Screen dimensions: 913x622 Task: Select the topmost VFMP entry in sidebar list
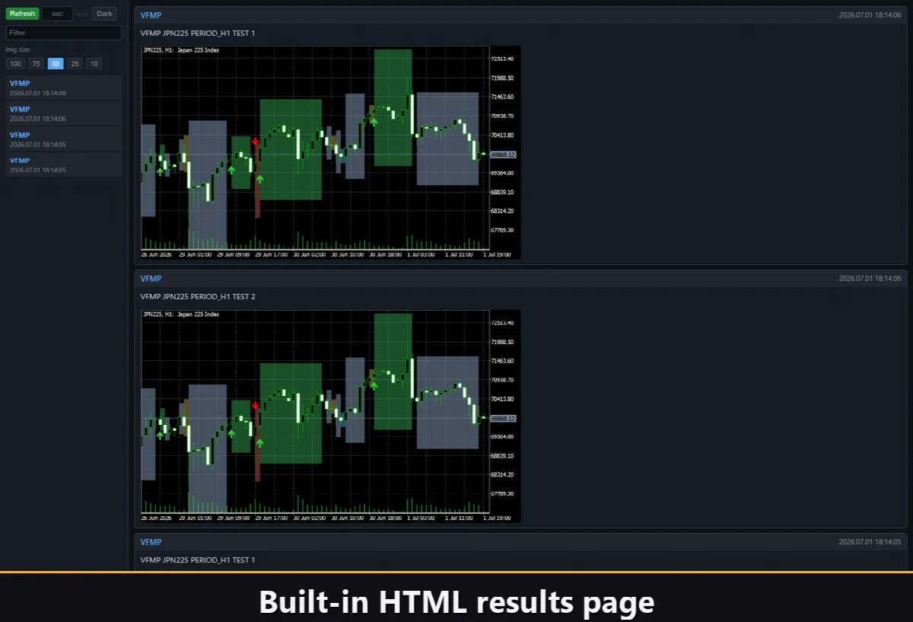coord(64,88)
